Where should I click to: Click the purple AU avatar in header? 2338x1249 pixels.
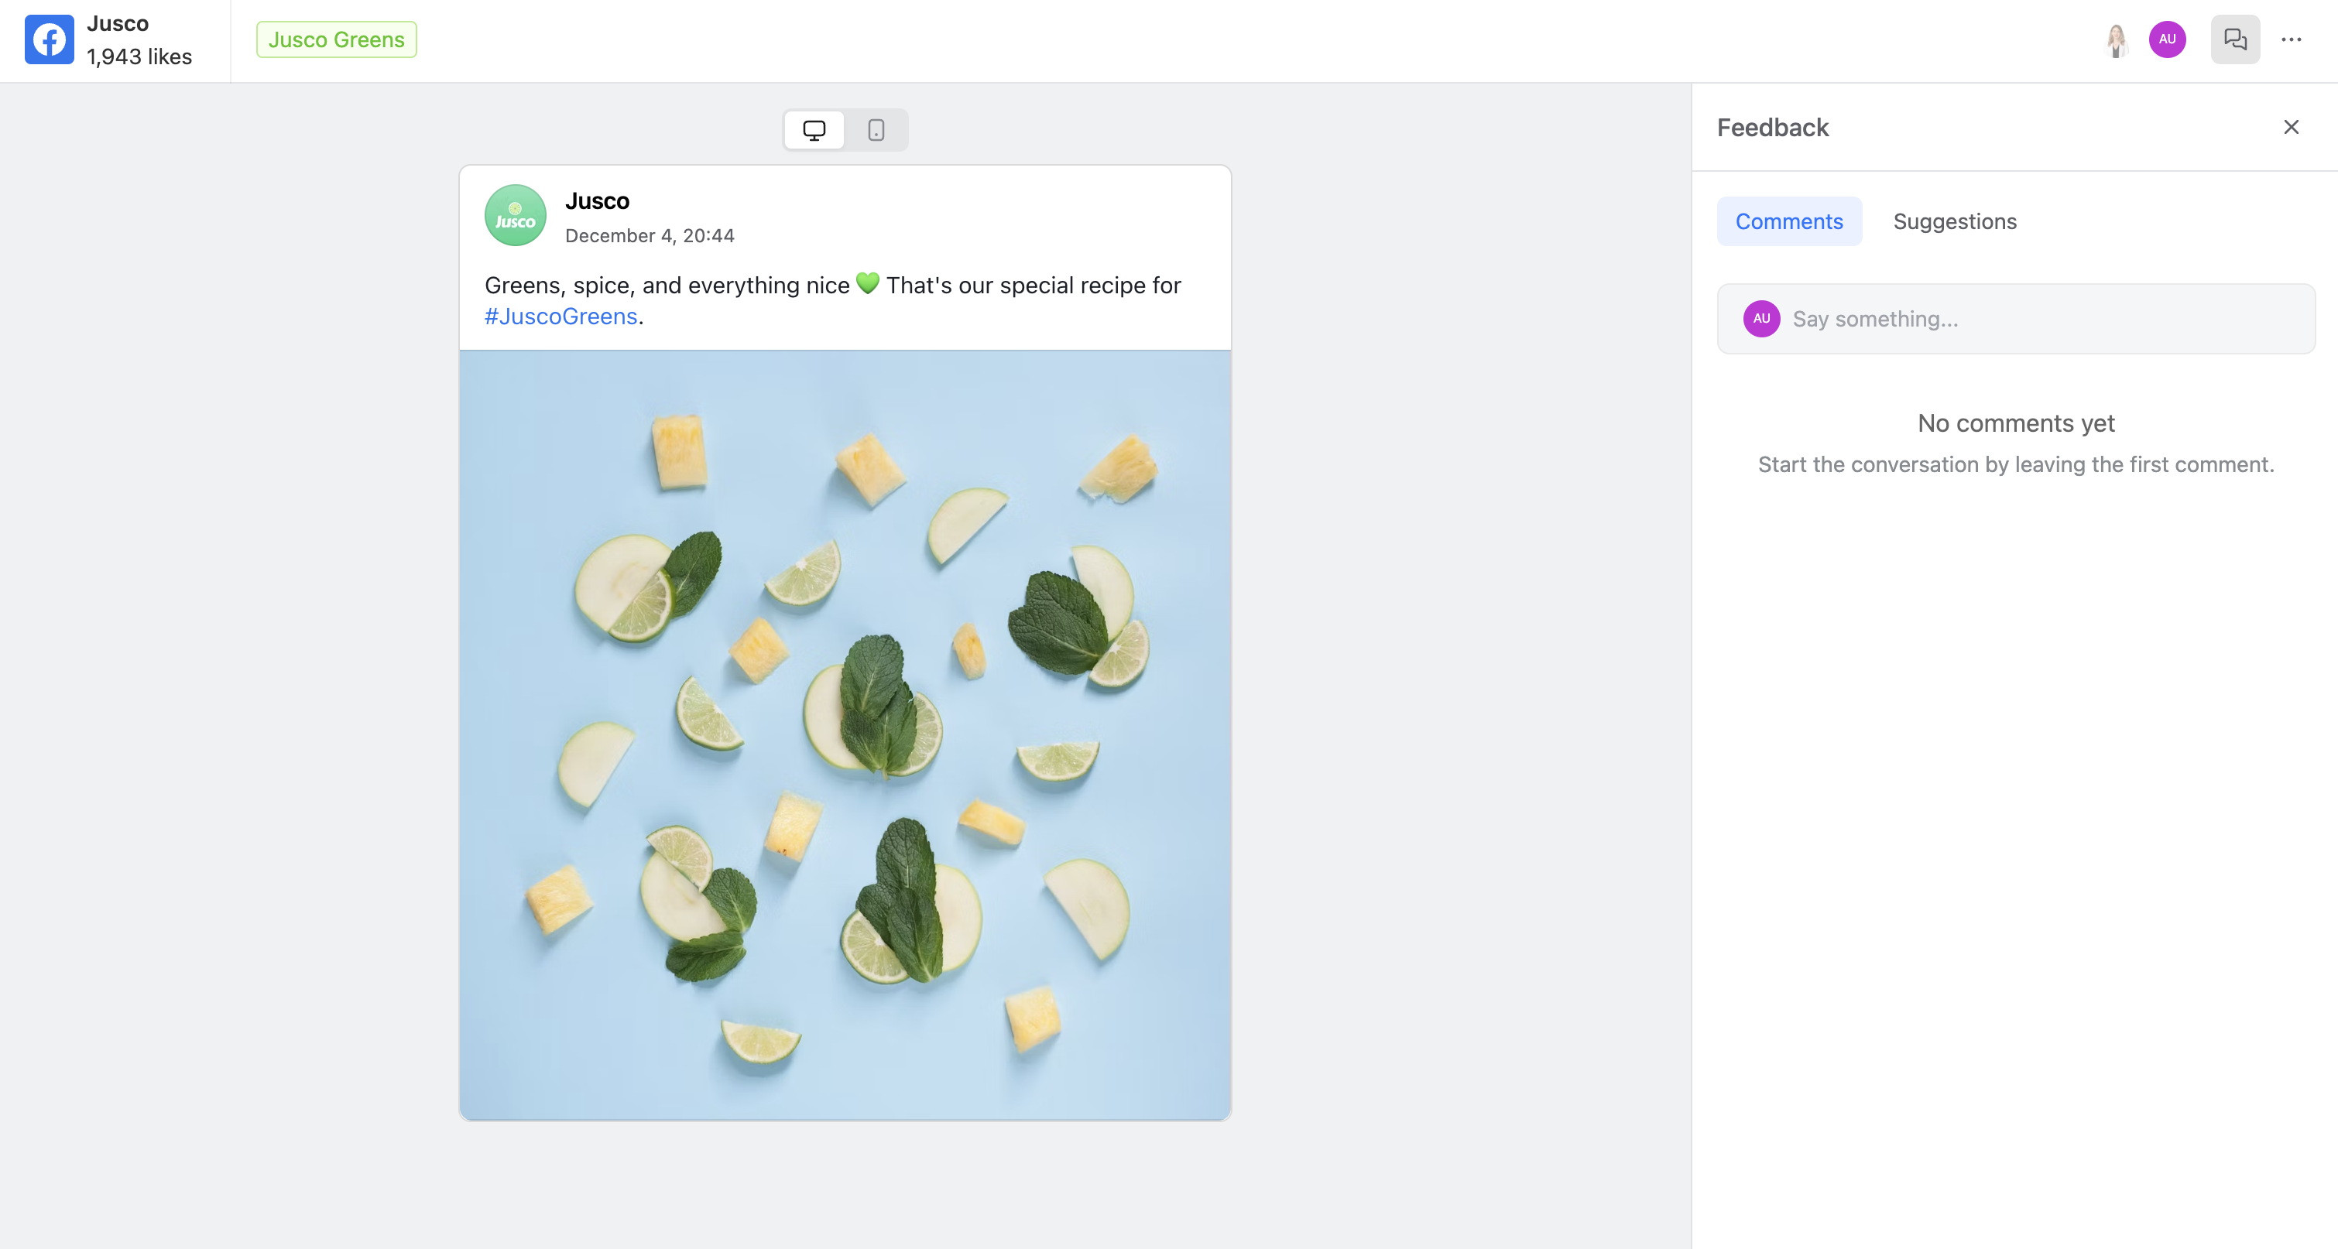pyautogui.click(x=2166, y=39)
